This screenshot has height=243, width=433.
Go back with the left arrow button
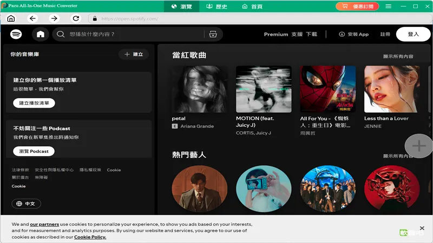32,18
